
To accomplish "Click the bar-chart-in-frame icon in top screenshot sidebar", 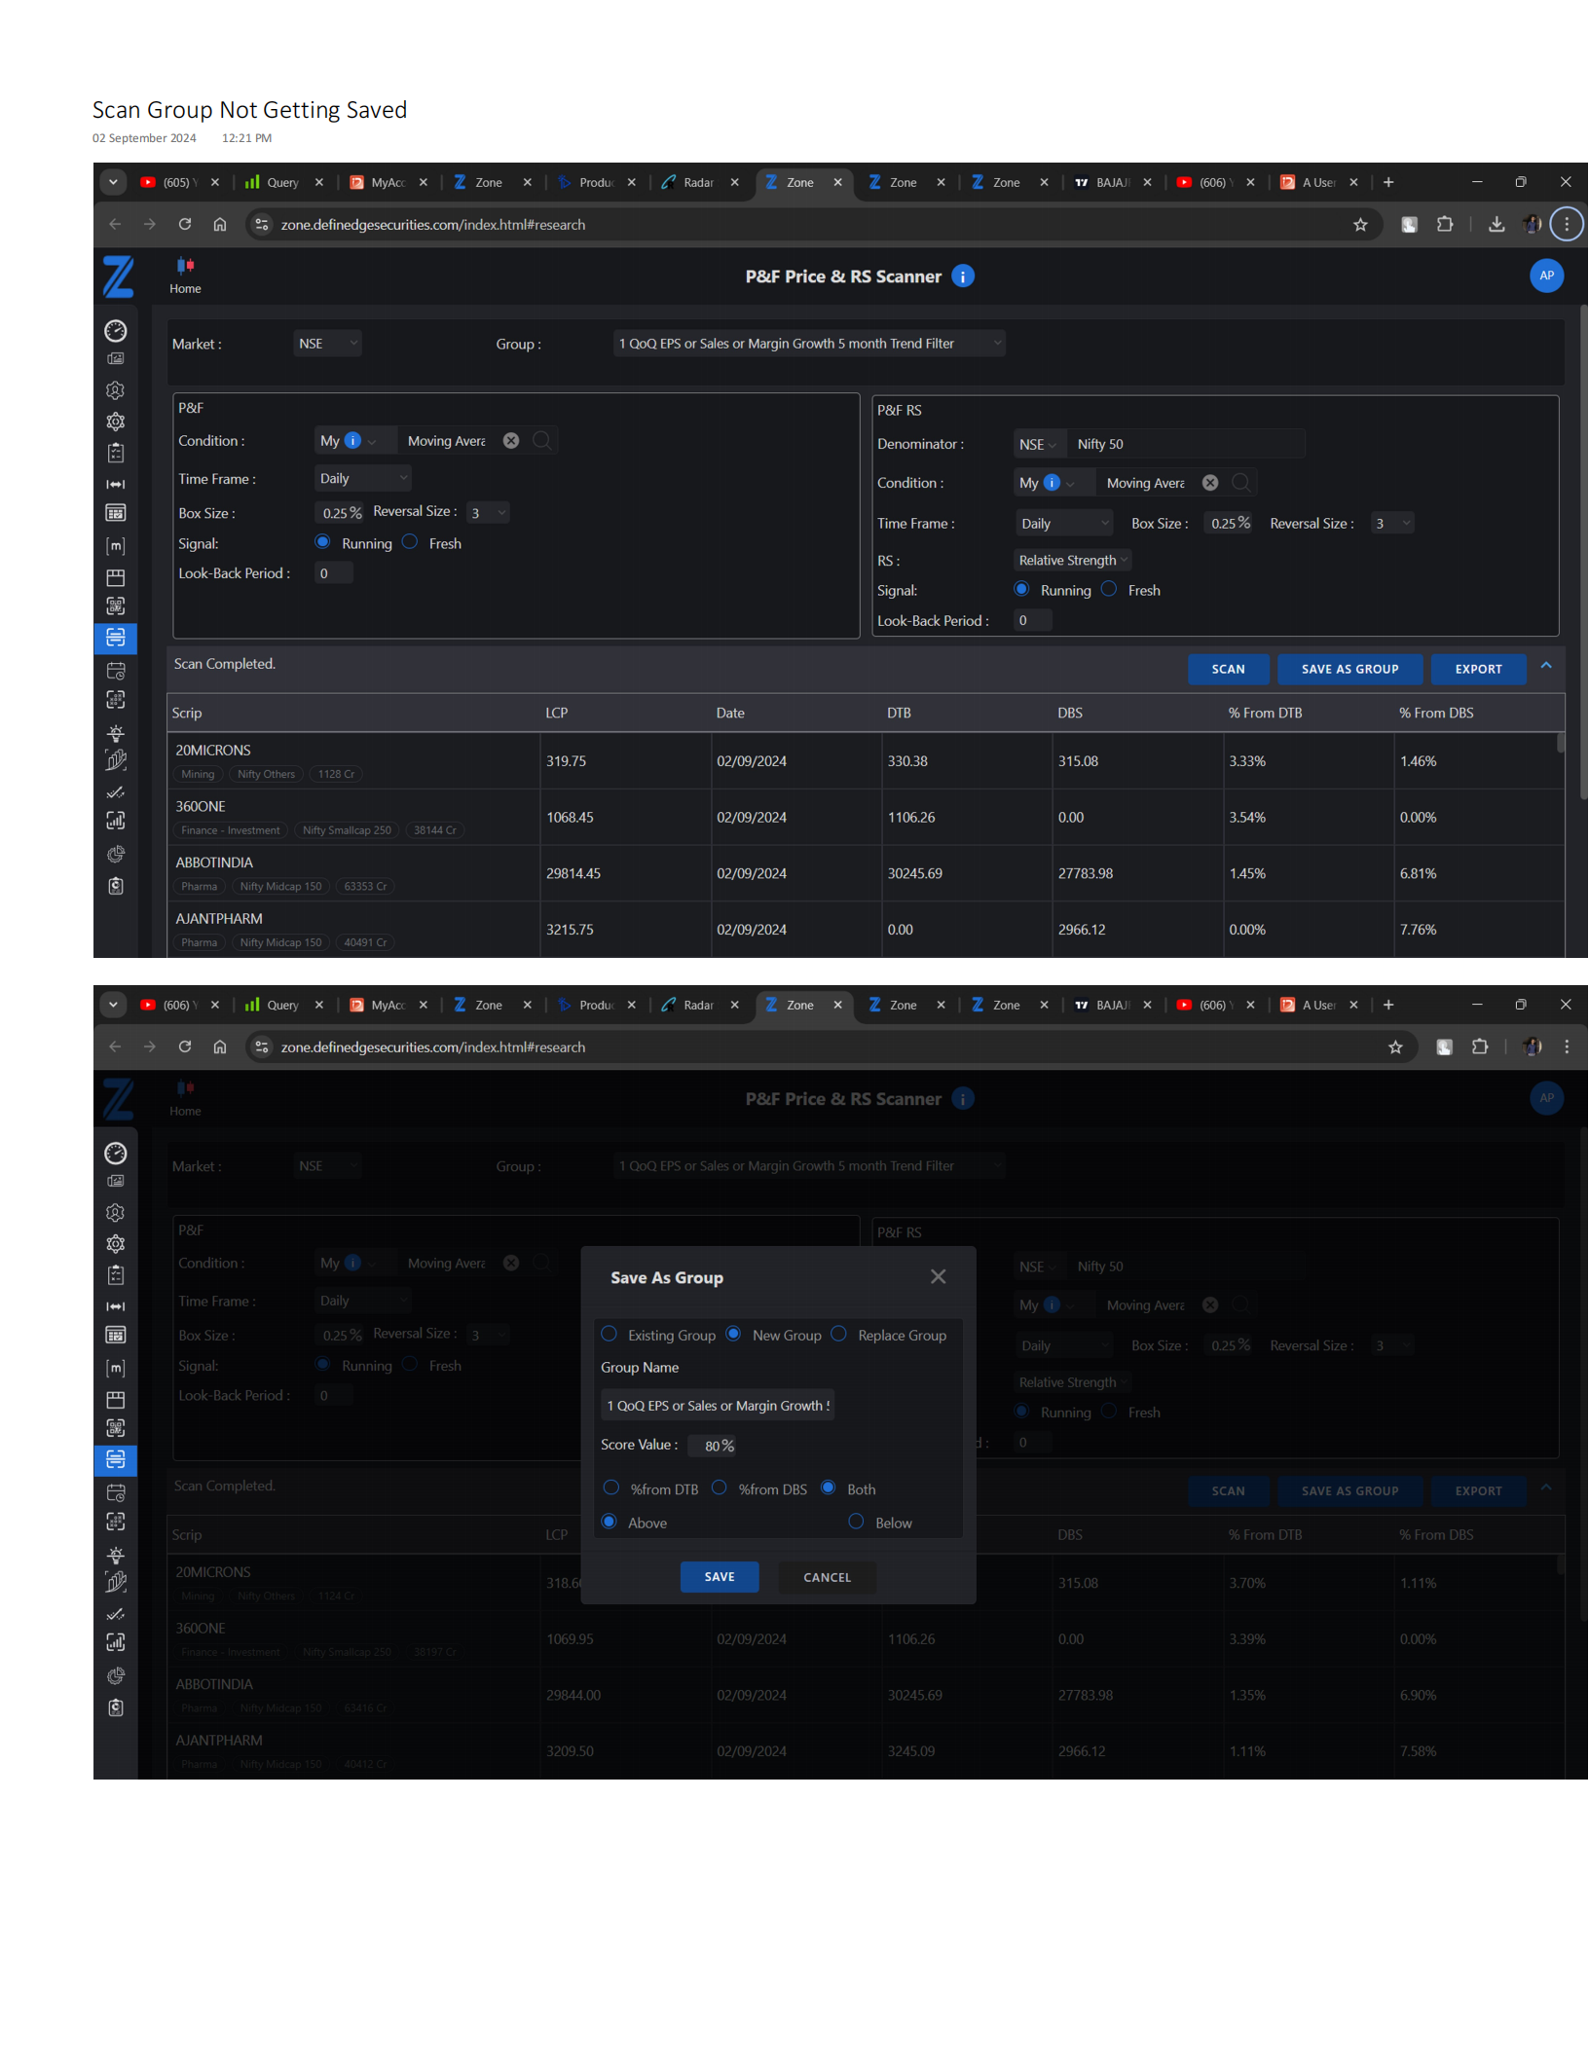I will tap(116, 821).
